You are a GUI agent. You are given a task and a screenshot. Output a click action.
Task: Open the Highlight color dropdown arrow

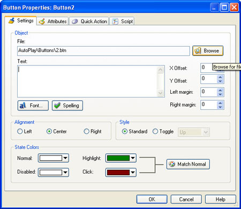point(133,158)
